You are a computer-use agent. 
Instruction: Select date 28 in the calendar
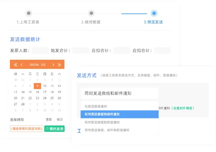23,104
